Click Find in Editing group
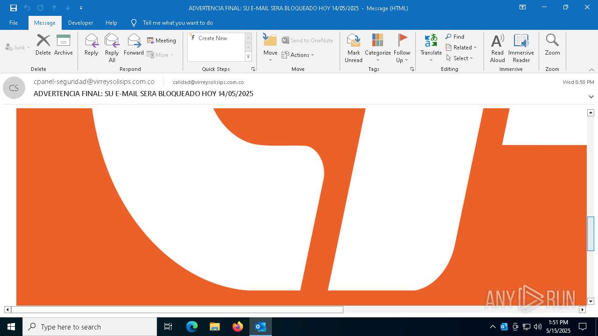 click(455, 37)
